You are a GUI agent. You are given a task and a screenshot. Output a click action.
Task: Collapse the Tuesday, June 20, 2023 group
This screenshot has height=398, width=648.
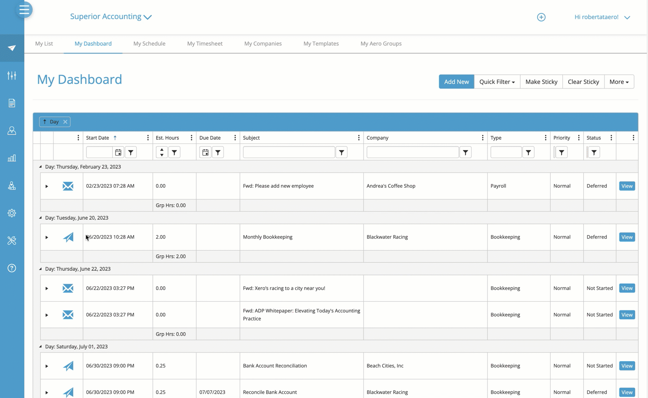pyautogui.click(x=41, y=218)
